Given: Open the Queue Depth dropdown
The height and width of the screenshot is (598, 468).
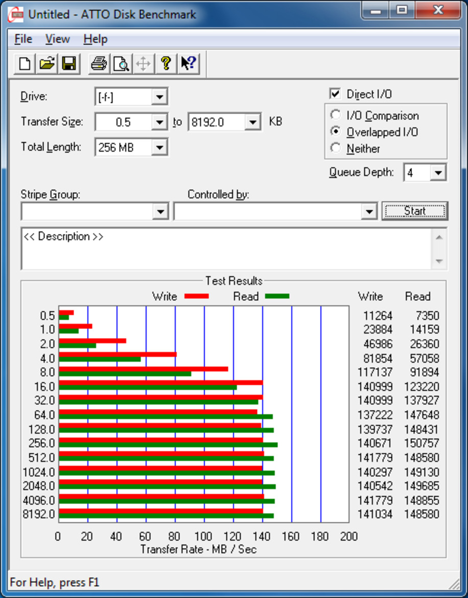Looking at the screenshot, I should (438, 173).
